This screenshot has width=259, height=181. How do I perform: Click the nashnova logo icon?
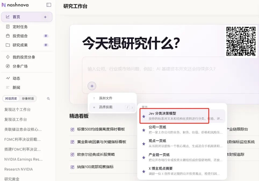point(4,5)
